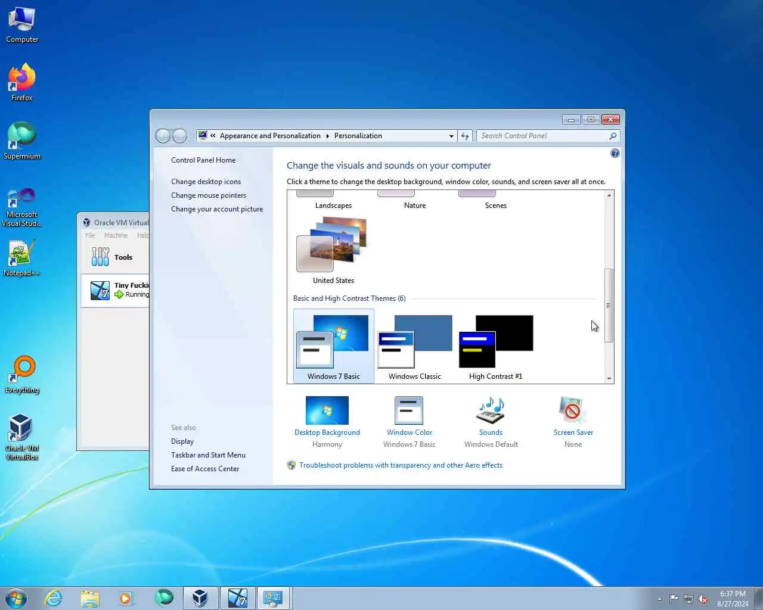The width and height of the screenshot is (763, 610).
Task: Show hidden tray icons arrow
Action: click(659, 599)
